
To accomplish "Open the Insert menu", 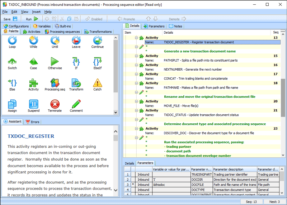I will coord(36,12).
